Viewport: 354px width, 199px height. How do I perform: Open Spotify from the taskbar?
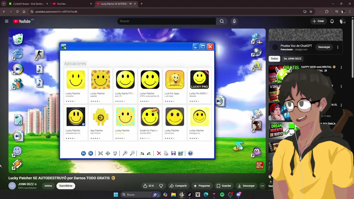(x=222, y=195)
